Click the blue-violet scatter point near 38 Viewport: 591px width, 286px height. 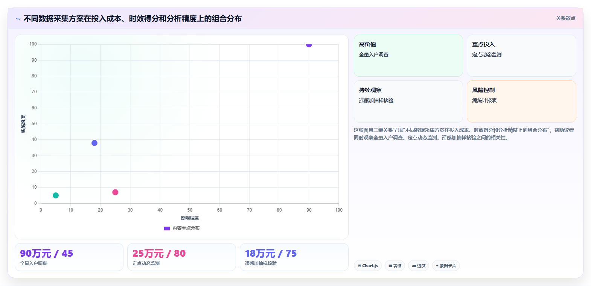coord(94,143)
